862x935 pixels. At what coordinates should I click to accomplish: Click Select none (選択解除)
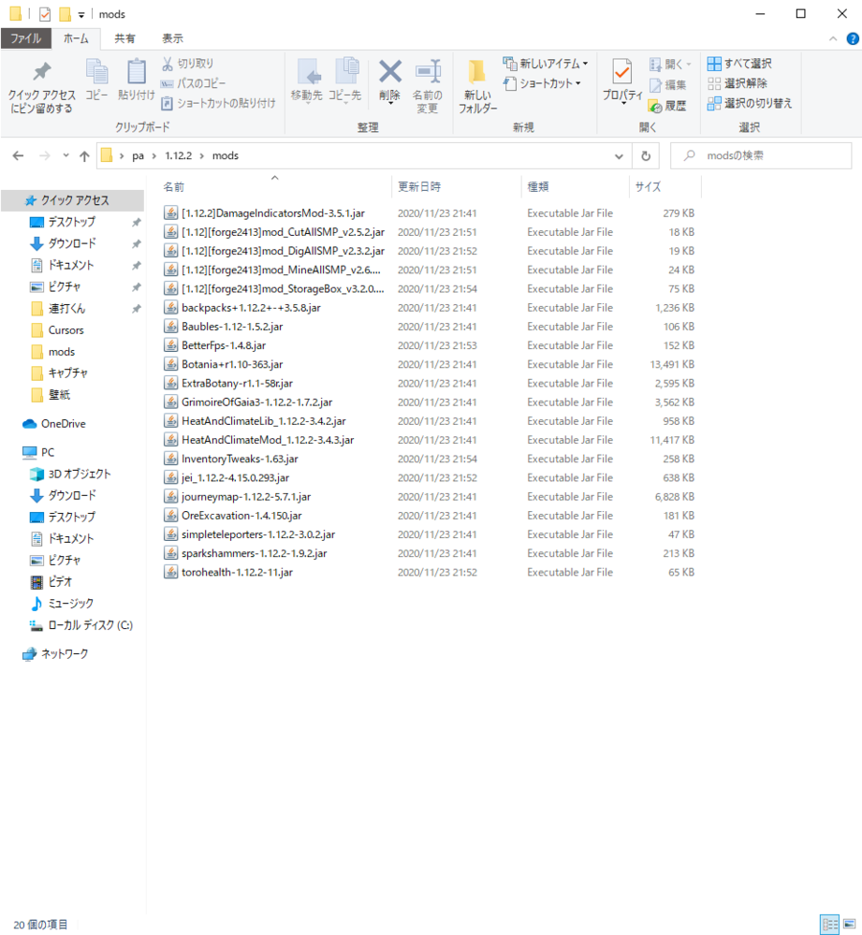click(x=738, y=83)
